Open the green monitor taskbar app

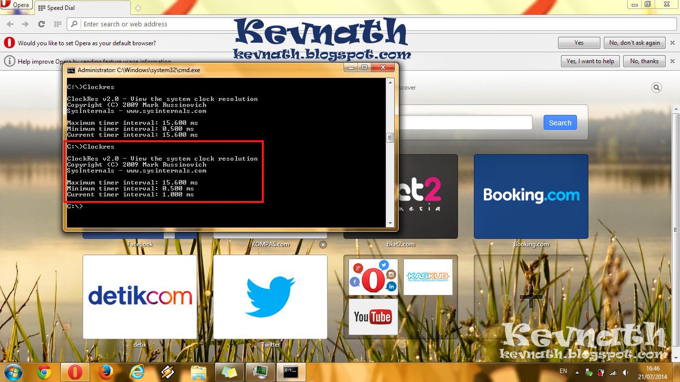[x=260, y=372]
